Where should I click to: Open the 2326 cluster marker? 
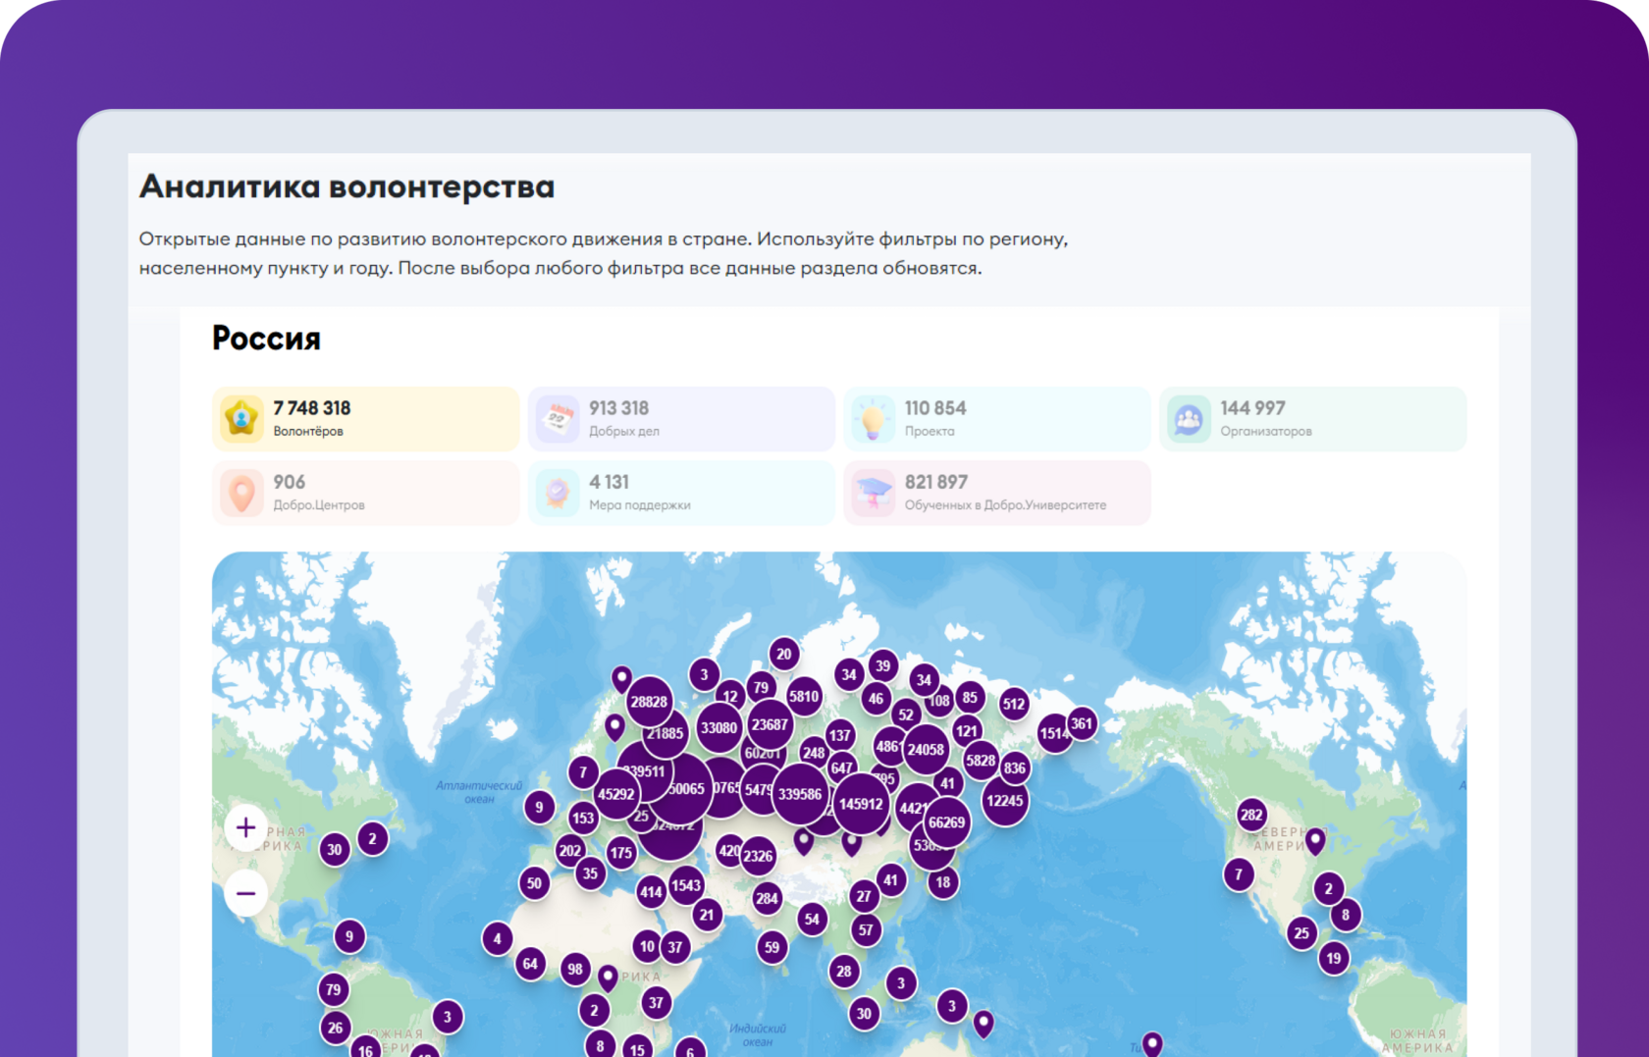point(758,856)
